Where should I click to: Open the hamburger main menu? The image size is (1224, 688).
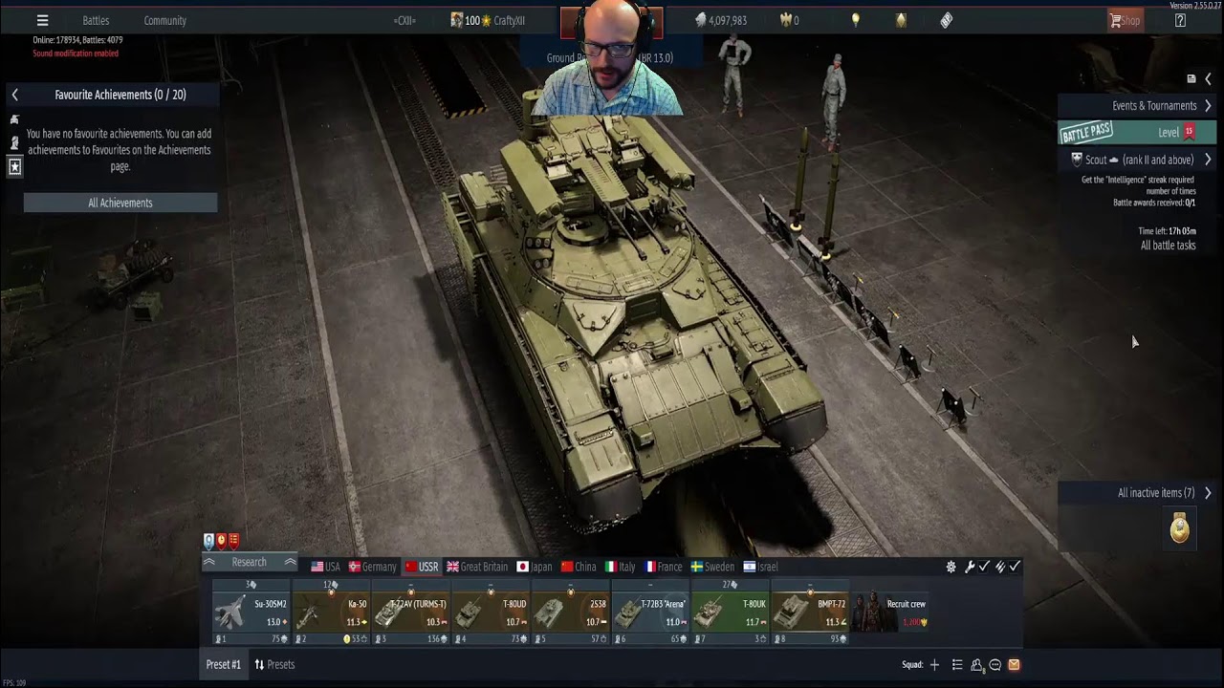[42, 20]
